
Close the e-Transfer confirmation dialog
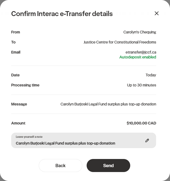click(156, 13)
